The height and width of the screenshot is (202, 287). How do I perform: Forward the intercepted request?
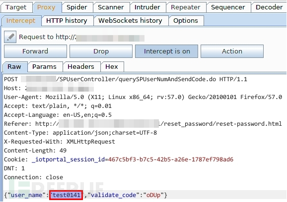pyautogui.click(x=35, y=51)
